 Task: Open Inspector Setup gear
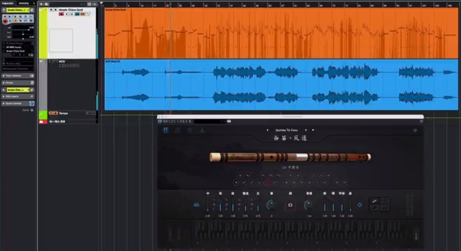tap(32, 110)
